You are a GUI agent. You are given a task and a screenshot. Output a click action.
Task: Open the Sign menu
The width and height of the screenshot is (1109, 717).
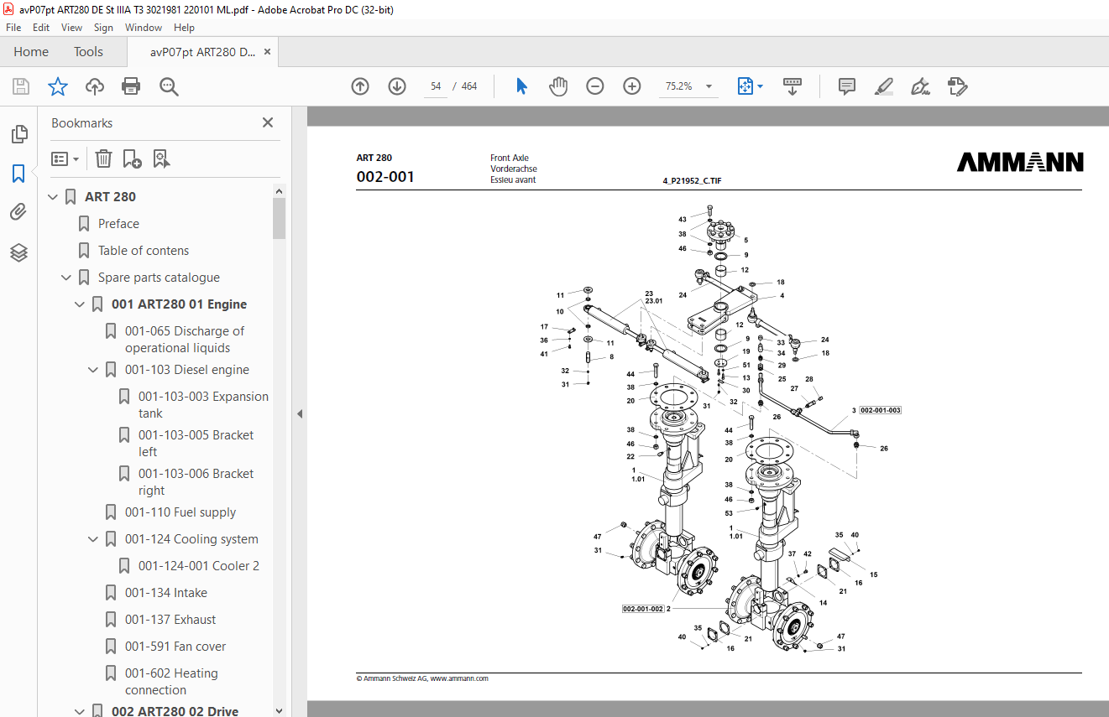(x=103, y=28)
